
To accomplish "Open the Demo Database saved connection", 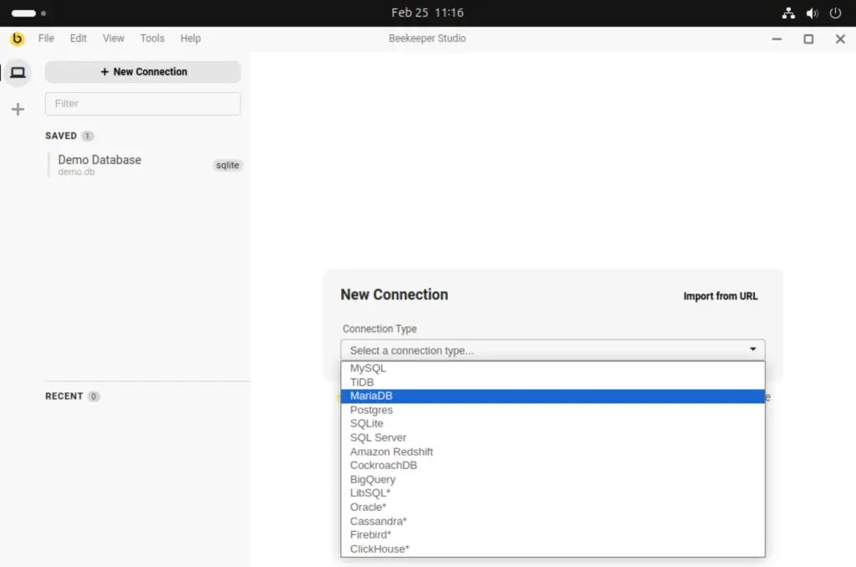I will (x=99, y=160).
